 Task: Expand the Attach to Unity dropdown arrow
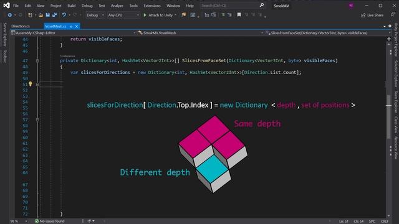(x=176, y=15)
